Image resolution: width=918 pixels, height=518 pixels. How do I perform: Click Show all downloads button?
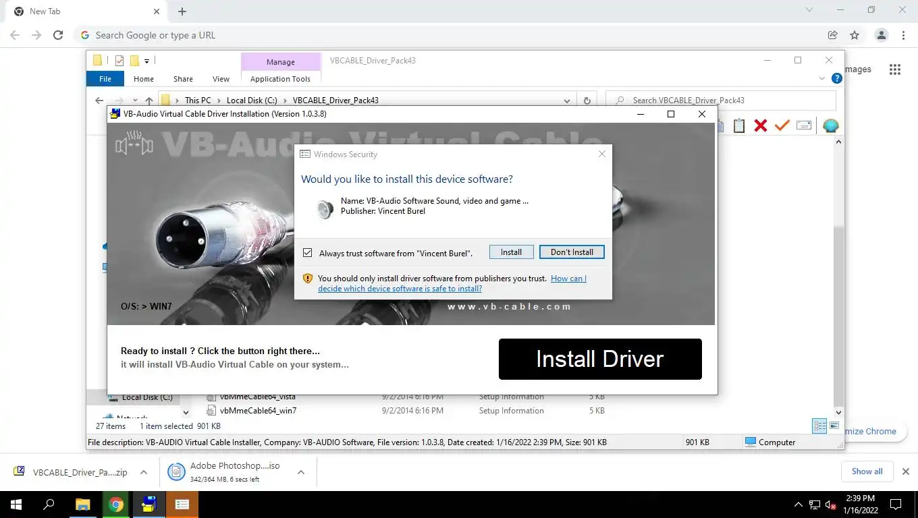(x=867, y=471)
